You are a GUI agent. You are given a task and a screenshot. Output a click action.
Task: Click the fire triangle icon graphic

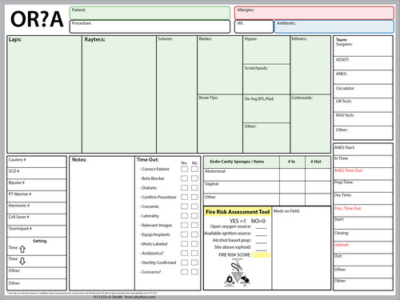tap(237, 273)
